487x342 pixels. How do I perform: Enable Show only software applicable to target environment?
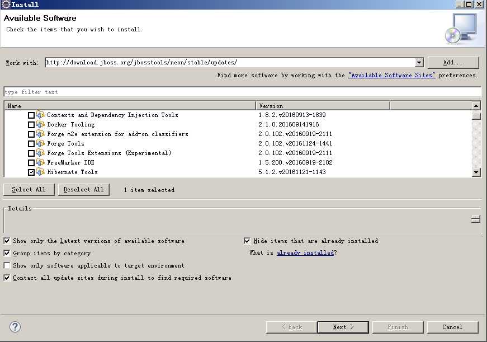pos(7,265)
